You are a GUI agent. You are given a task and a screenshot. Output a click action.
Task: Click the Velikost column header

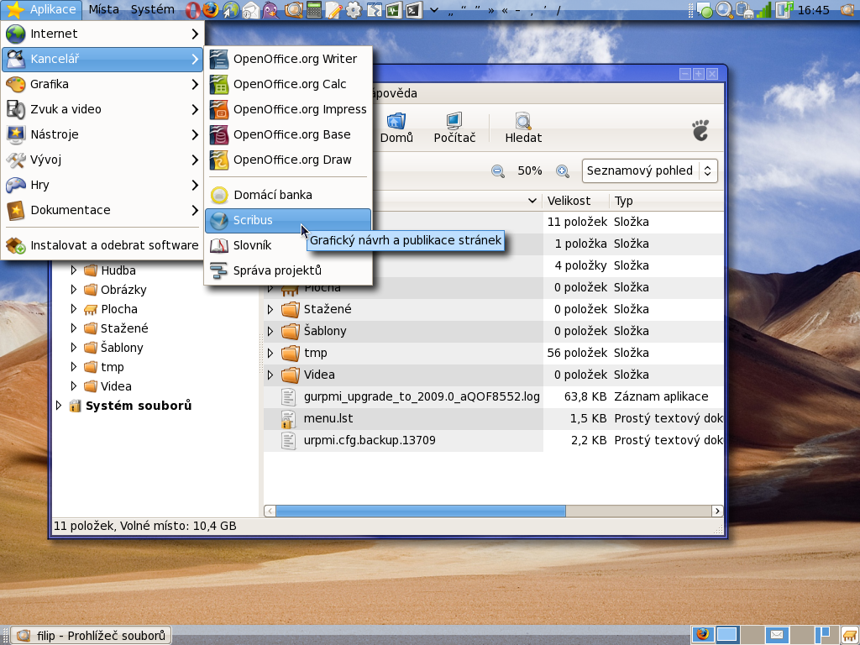point(576,201)
